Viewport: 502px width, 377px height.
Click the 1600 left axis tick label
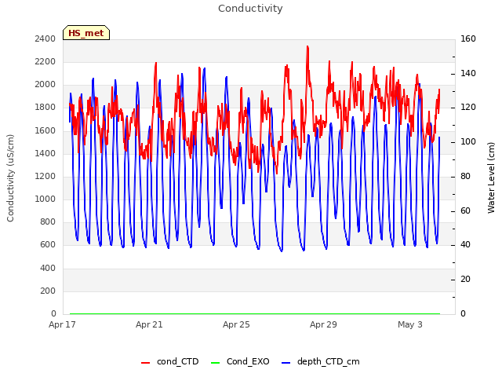click(45, 130)
